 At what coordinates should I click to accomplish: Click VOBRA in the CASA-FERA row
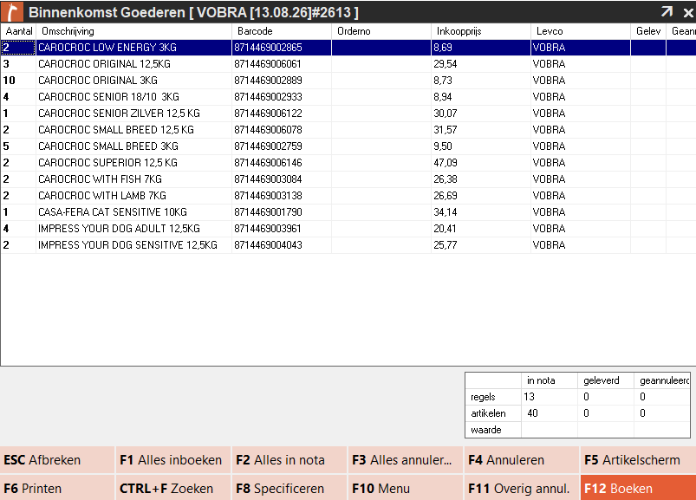[x=549, y=212]
